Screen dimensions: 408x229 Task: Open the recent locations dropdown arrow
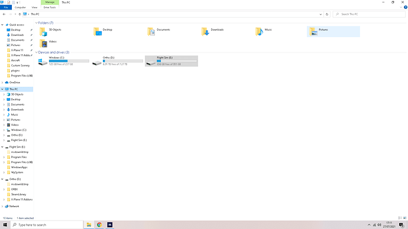(x=15, y=14)
